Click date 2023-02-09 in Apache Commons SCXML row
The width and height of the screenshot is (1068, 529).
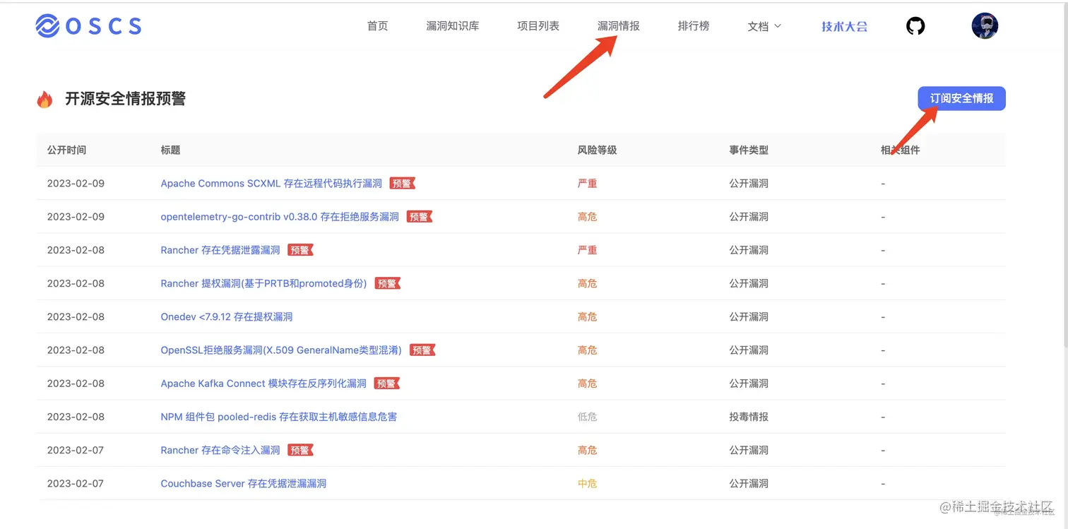pyautogui.click(x=76, y=184)
